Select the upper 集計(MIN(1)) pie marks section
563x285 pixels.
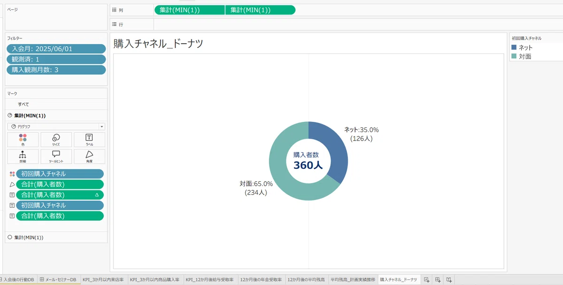pos(56,115)
